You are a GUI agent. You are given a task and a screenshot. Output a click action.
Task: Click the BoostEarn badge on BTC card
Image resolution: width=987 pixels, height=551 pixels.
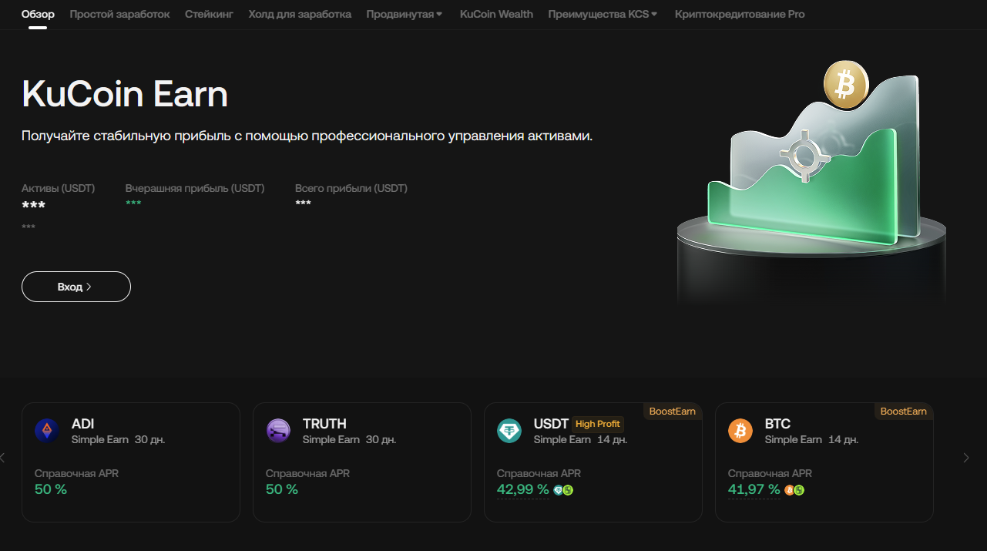tap(904, 412)
